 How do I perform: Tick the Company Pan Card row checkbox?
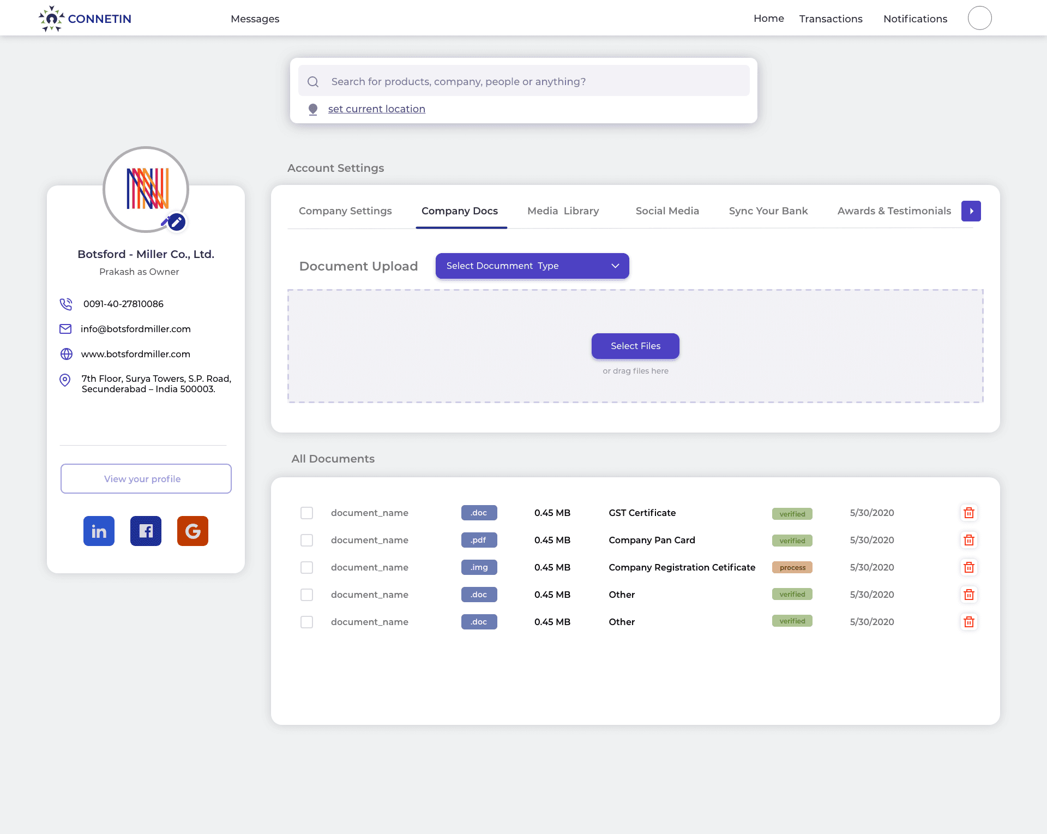307,540
